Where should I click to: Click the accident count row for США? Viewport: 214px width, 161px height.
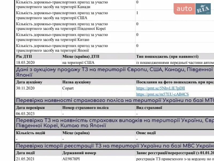click(x=114, y=15)
